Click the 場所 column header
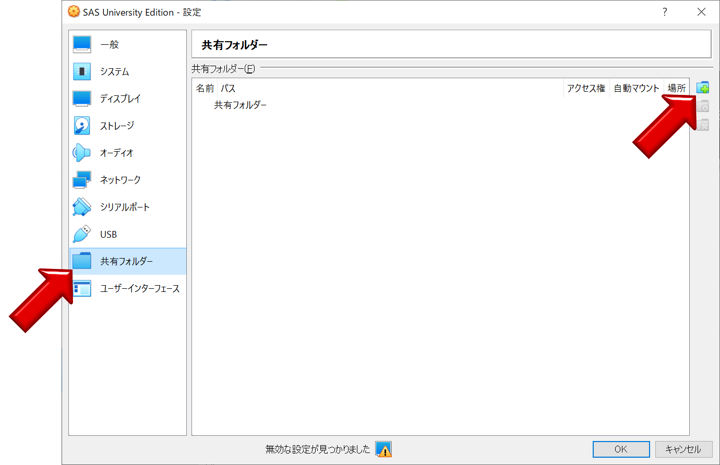Image resolution: width=720 pixels, height=465 pixels. coord(676,89)
